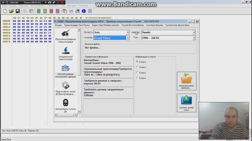Click hex row address 00040
252x141 pixels.
[6, 33]
